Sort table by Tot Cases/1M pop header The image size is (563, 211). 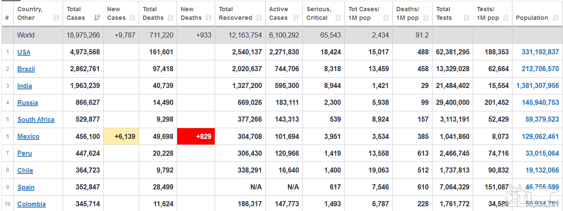364,13
